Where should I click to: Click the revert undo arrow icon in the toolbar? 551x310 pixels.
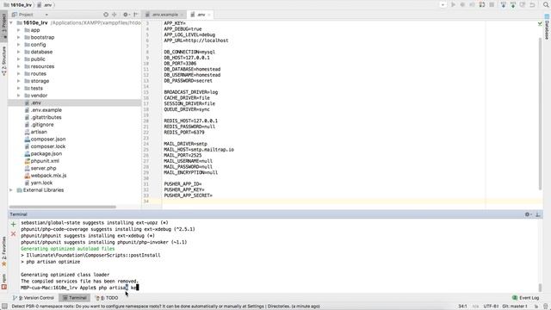point(532,4)
